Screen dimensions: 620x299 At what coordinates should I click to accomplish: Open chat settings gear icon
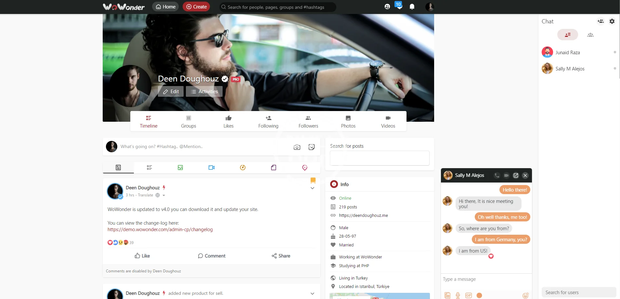[x=612, y=21]
